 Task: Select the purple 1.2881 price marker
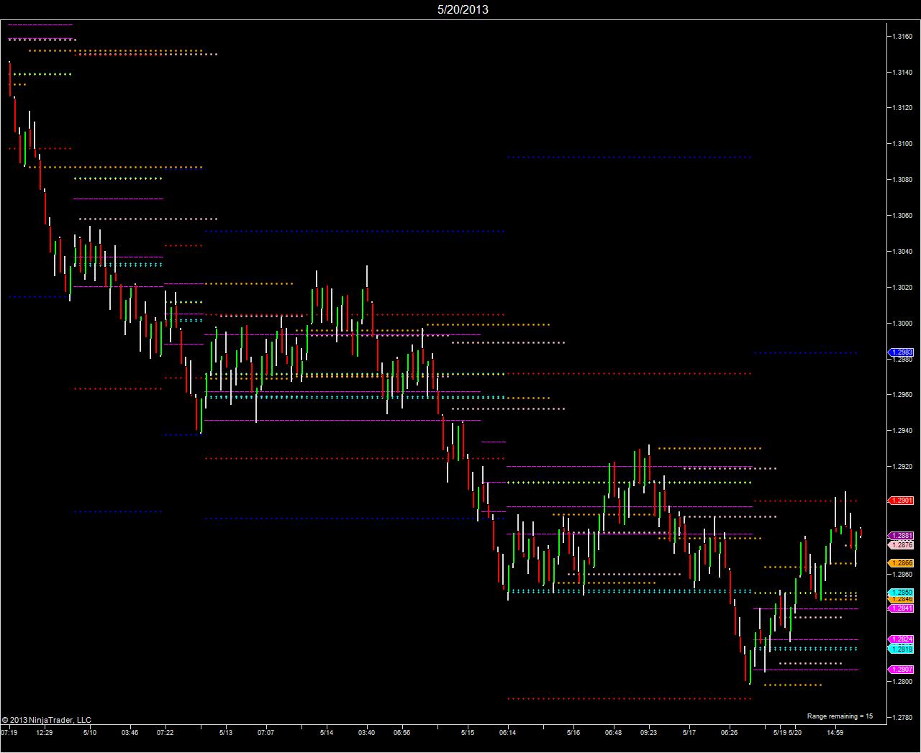click(902, 536)
